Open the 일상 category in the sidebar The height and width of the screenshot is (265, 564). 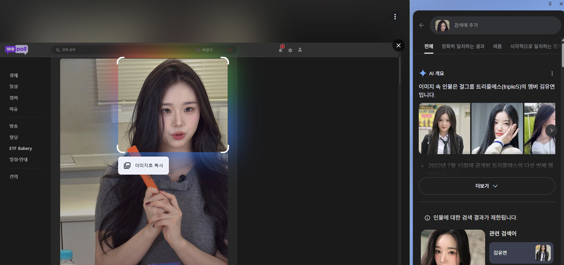[14, 87]
